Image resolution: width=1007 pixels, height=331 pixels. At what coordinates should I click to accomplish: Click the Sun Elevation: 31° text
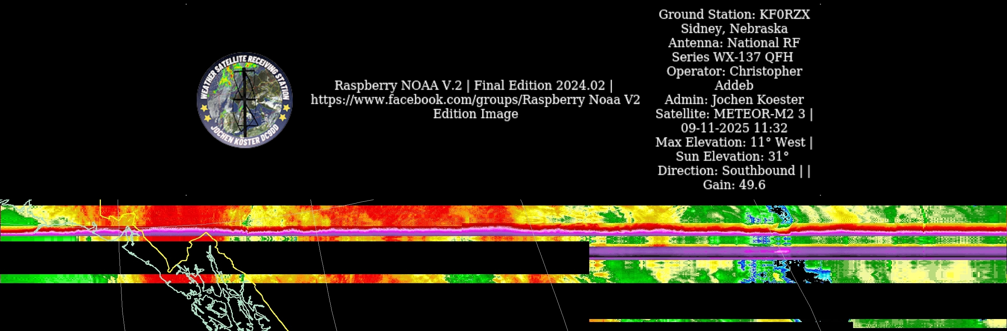(x=732, y=156)
